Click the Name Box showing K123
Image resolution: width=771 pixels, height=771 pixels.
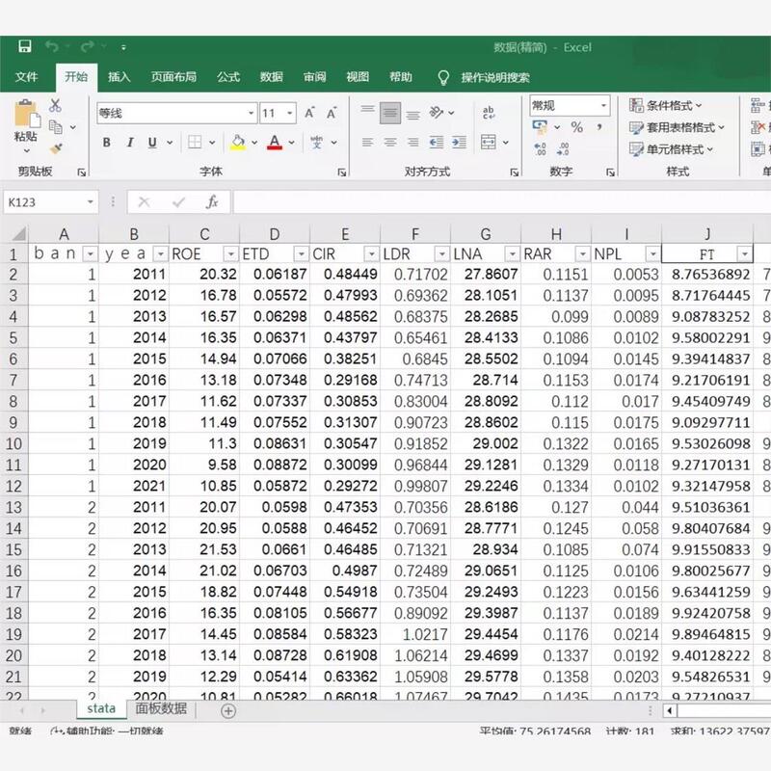[51, 202]
